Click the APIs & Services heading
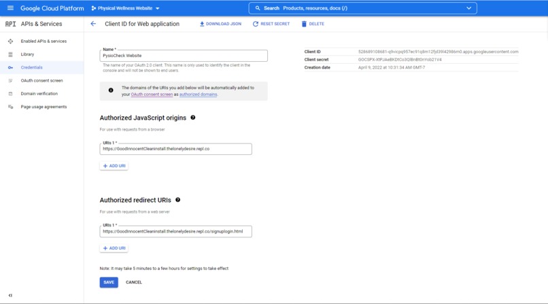The height and width of the screenshot is (304, 548). [41, 24]
